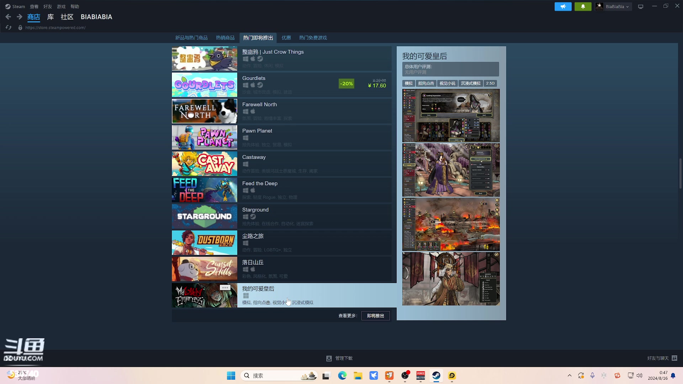
Task: Open Microsoft Edge from the taskbar
Action: pos(342,375)
